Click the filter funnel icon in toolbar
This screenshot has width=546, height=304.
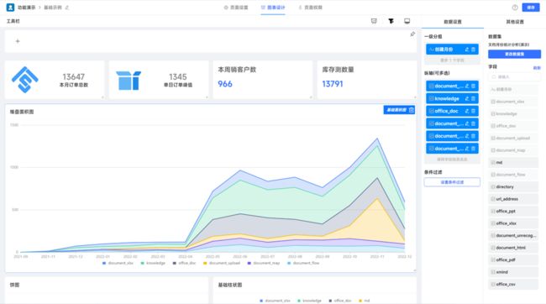pos(391,21)
